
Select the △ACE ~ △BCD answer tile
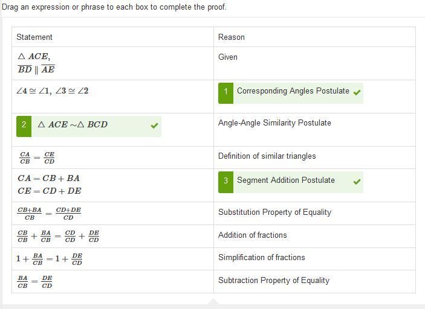tap(89, 126)
